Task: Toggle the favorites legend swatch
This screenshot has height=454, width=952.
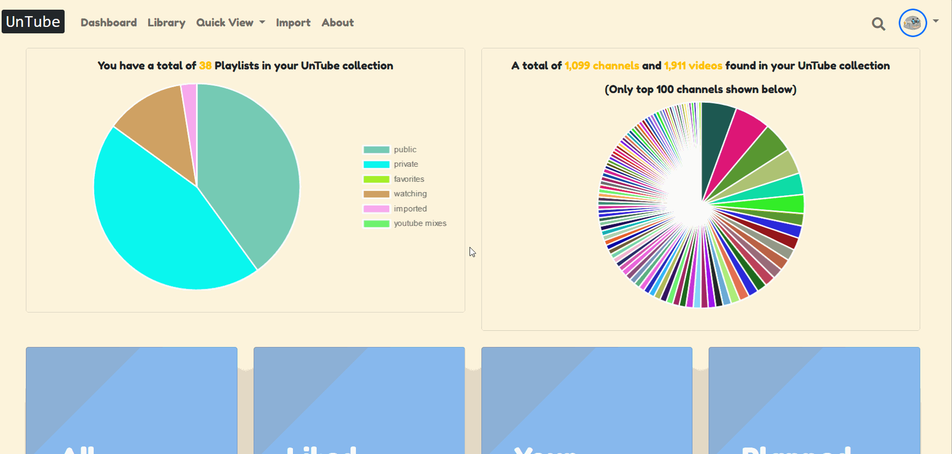Action: (x=376, y=179)
